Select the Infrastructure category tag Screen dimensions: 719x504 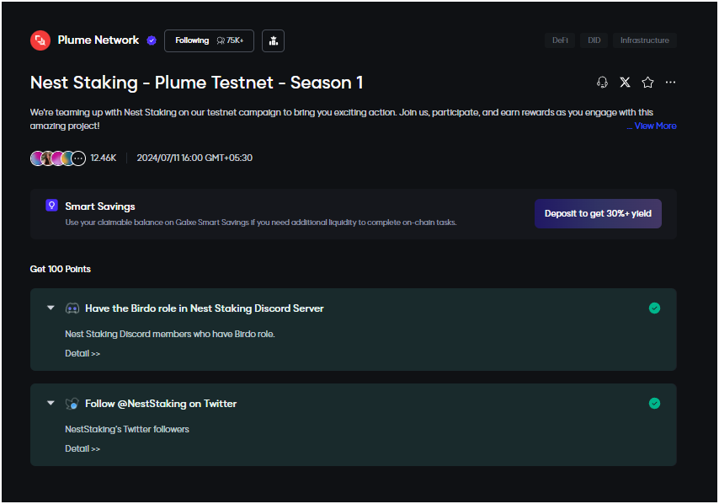pyautogui.click(x=645, y=40)
